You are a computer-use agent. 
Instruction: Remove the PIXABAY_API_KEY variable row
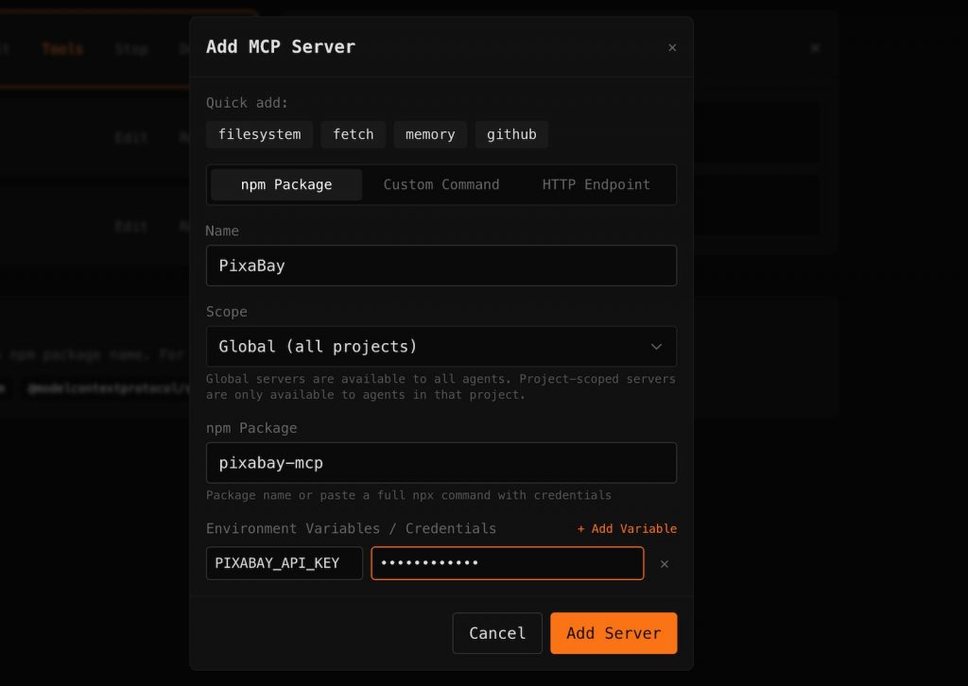[x=665, y=564]
